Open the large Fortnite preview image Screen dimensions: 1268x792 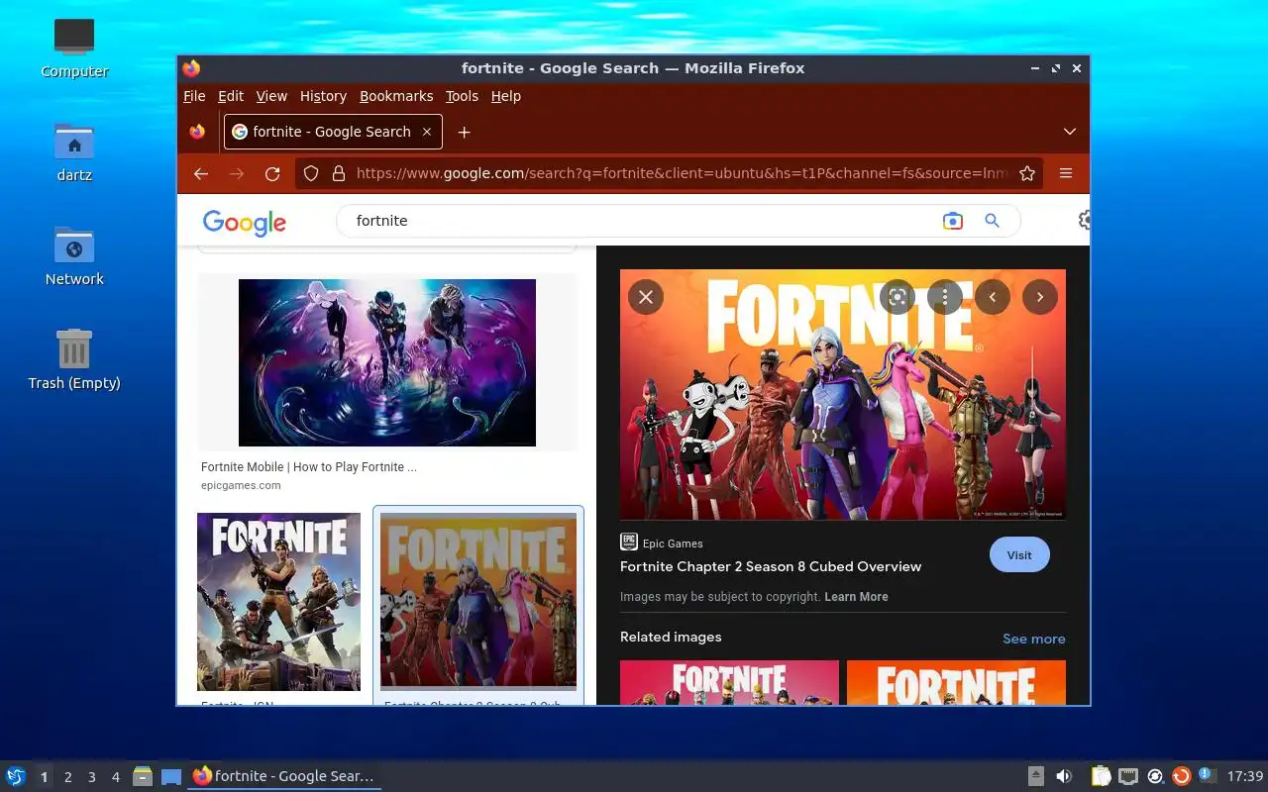tap(843, 394)
